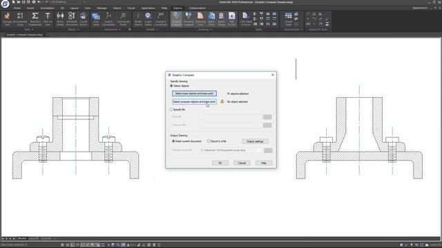
Task: Open the Batch Print tool
Action: (211, 19)
